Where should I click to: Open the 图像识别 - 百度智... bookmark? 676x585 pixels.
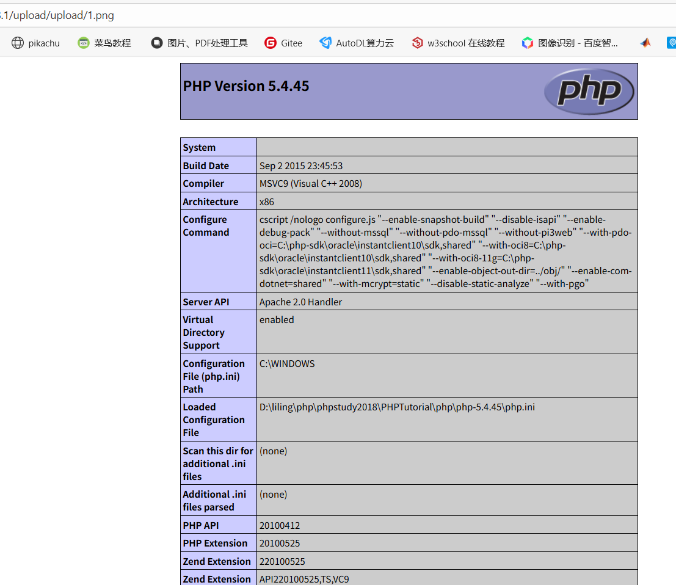(x=570, y=43)
